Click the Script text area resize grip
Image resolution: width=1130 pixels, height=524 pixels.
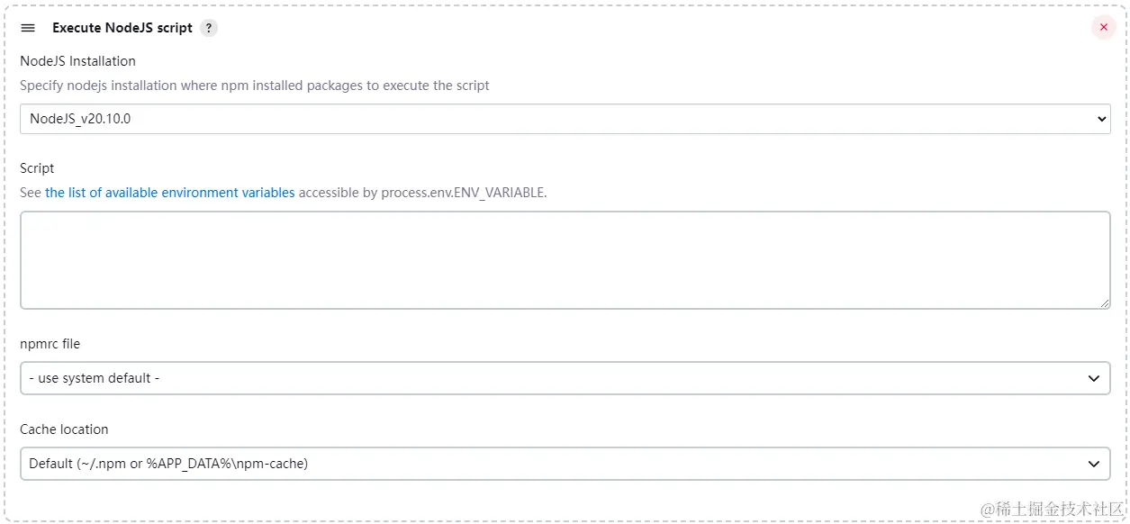pyautogui.click(x=1104, y=303)
